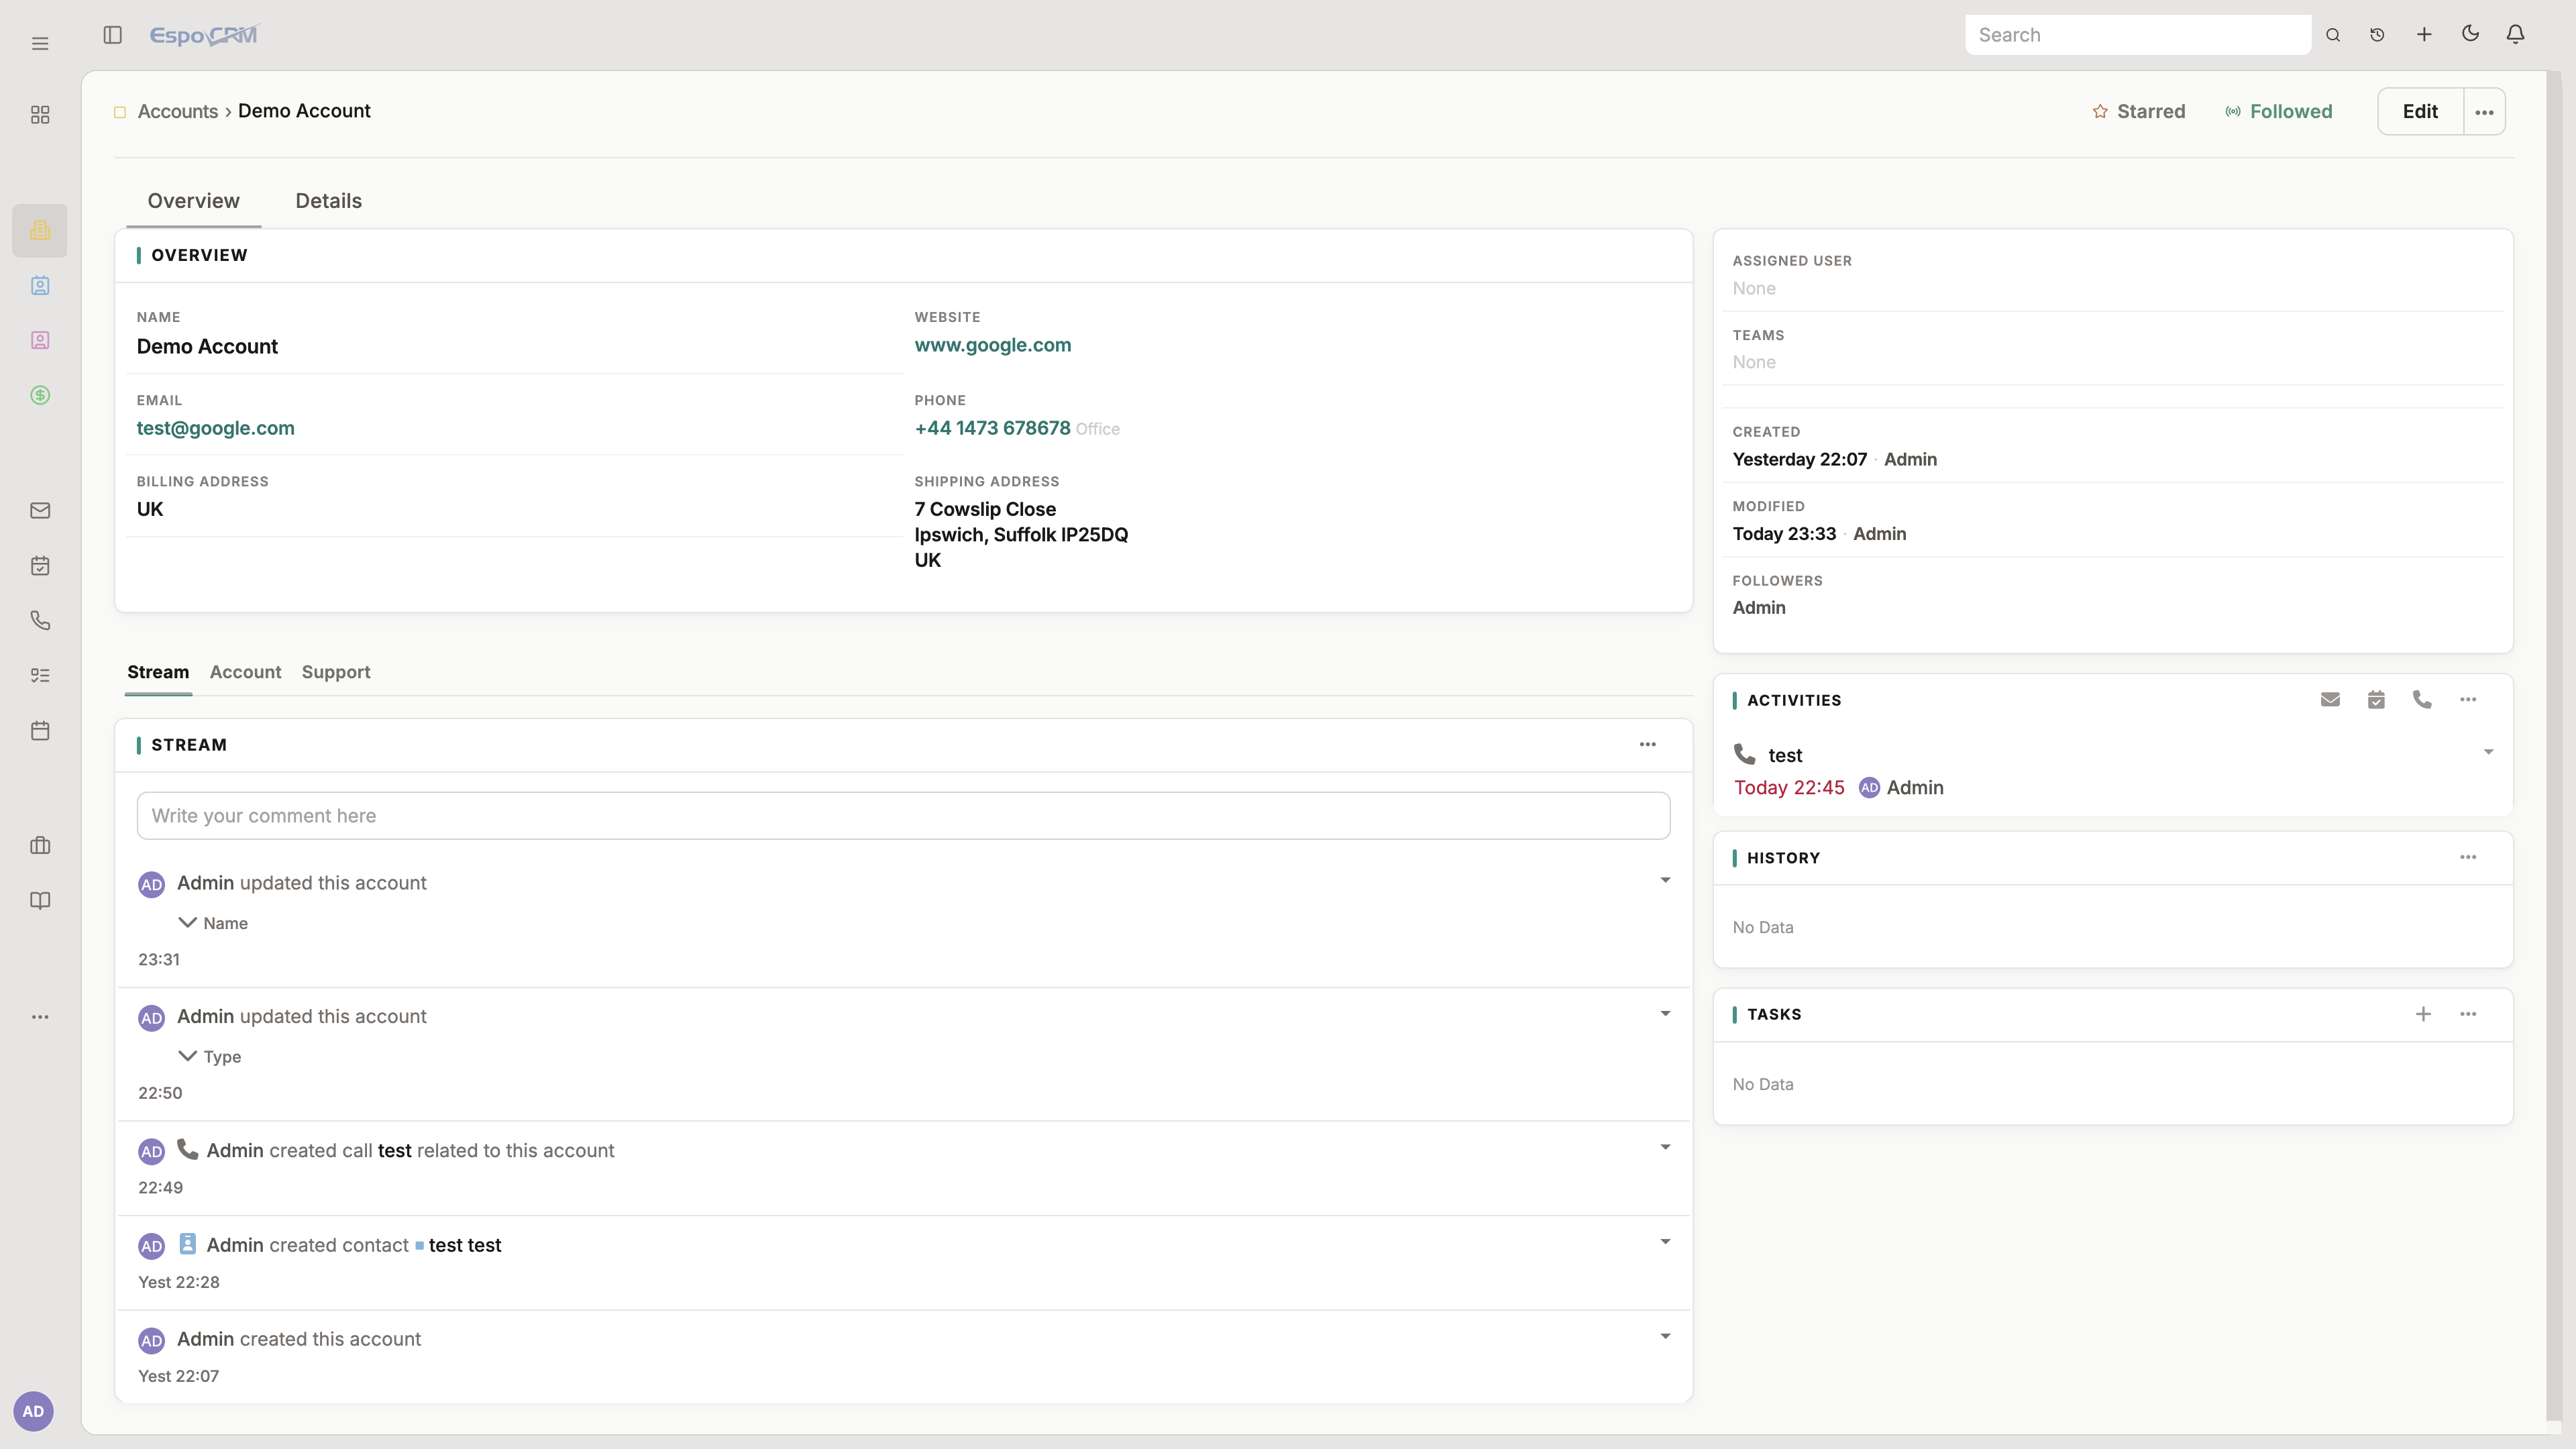Open Contacts icon in sidebar

coord(40,286)
